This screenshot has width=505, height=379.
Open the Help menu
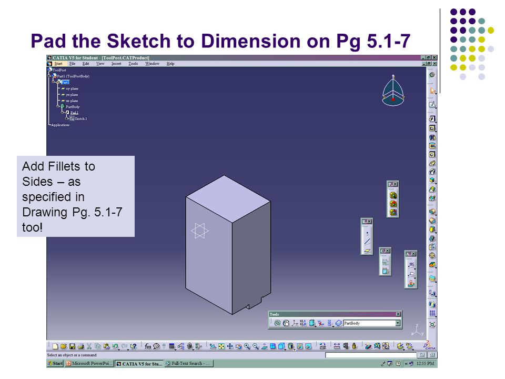point(170,64)
